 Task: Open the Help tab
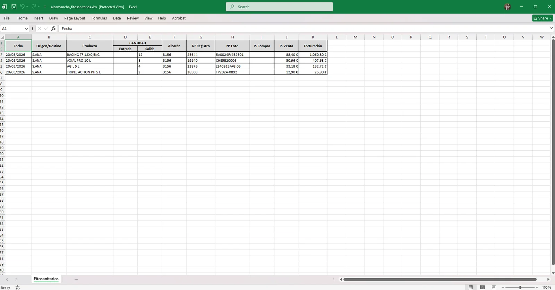point(162,18)
